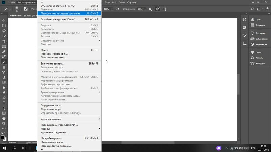This screenshot has height=152, width=271.
Task: Toggle the brush settings panel button
Action: [x=25, y=9]
